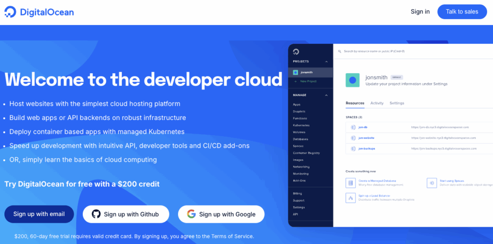Viewport: 493px width, 244px height.
Task: Focus the resource name search field
Action: pyautogui.click(x=374, y=51)
